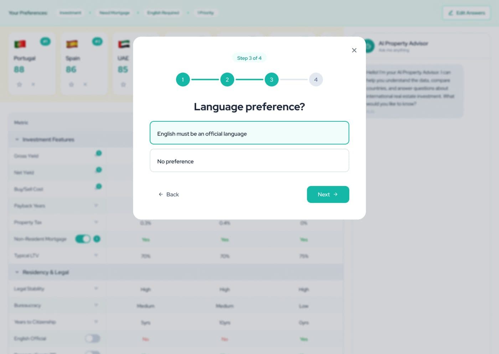Open the Years to Citizenship row dropdown

click(x=96, y=322)
